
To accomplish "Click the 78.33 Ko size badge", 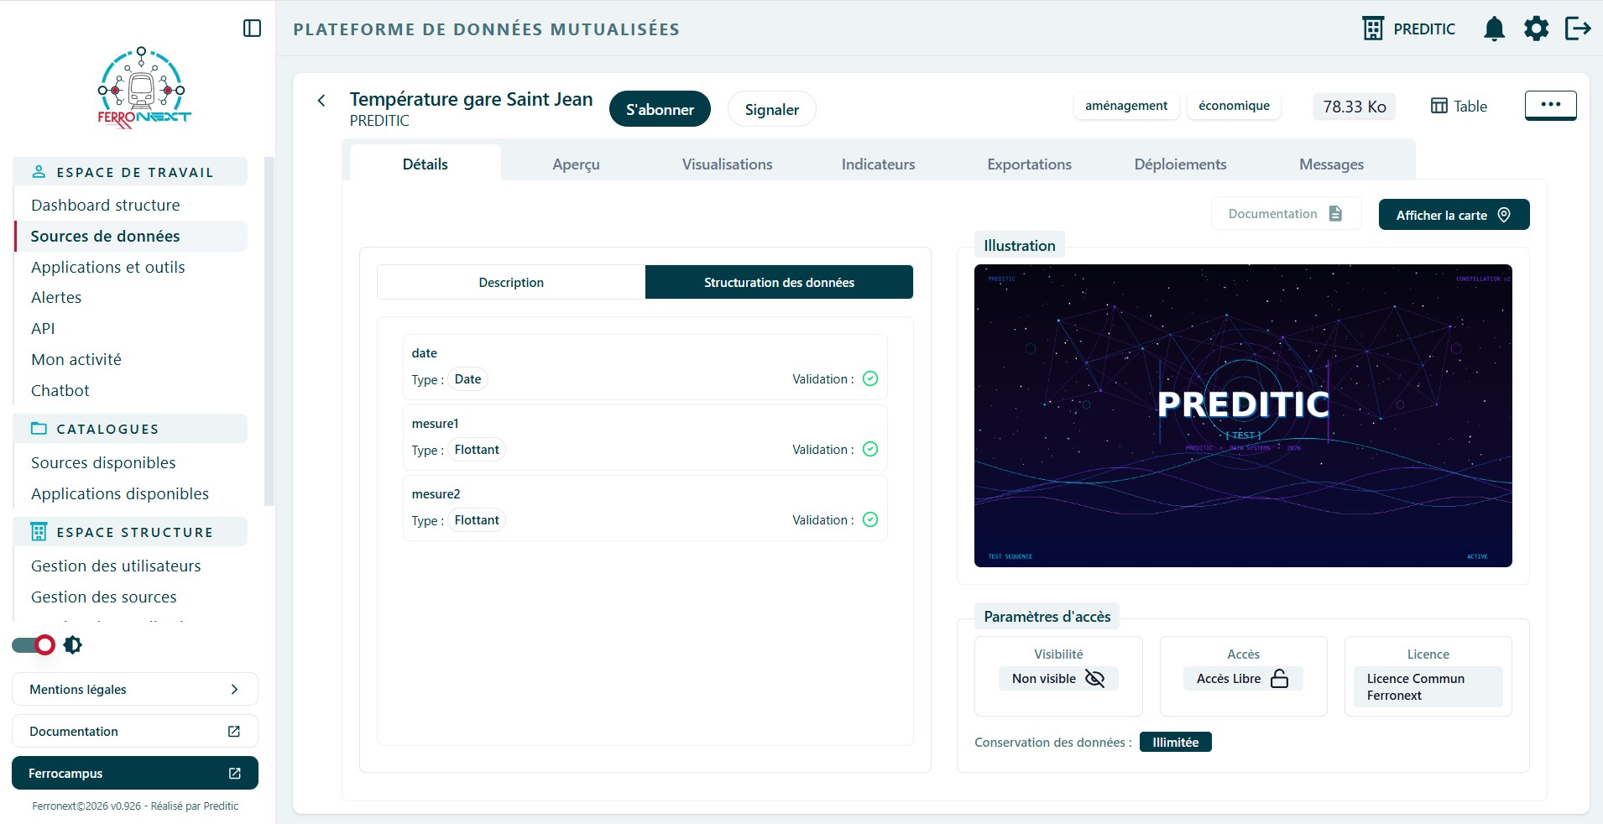I will (x=1355, y=107).
